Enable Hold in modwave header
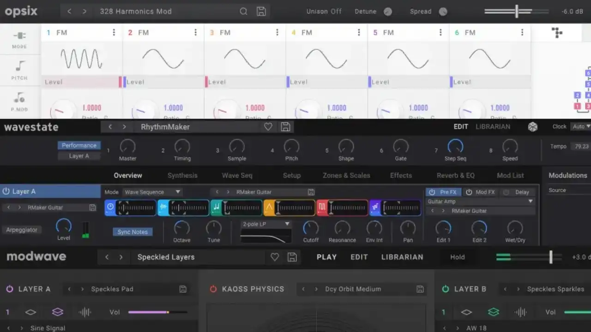 457,257
